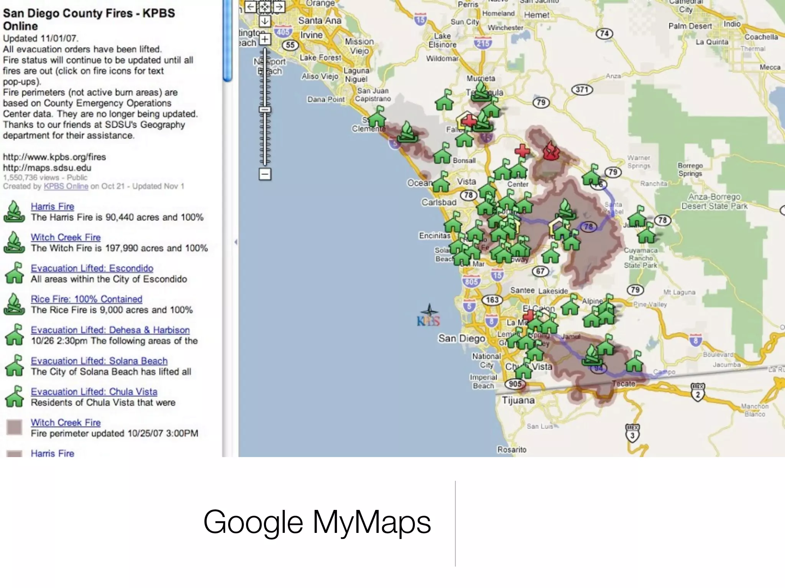
Task: Open the Harris Fire link in the sidebar
Action: click(x=53, y=206)
